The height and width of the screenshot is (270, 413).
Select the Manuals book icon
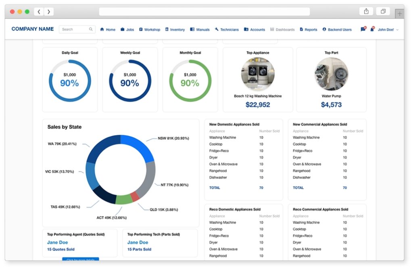click(x=194, y=29)
